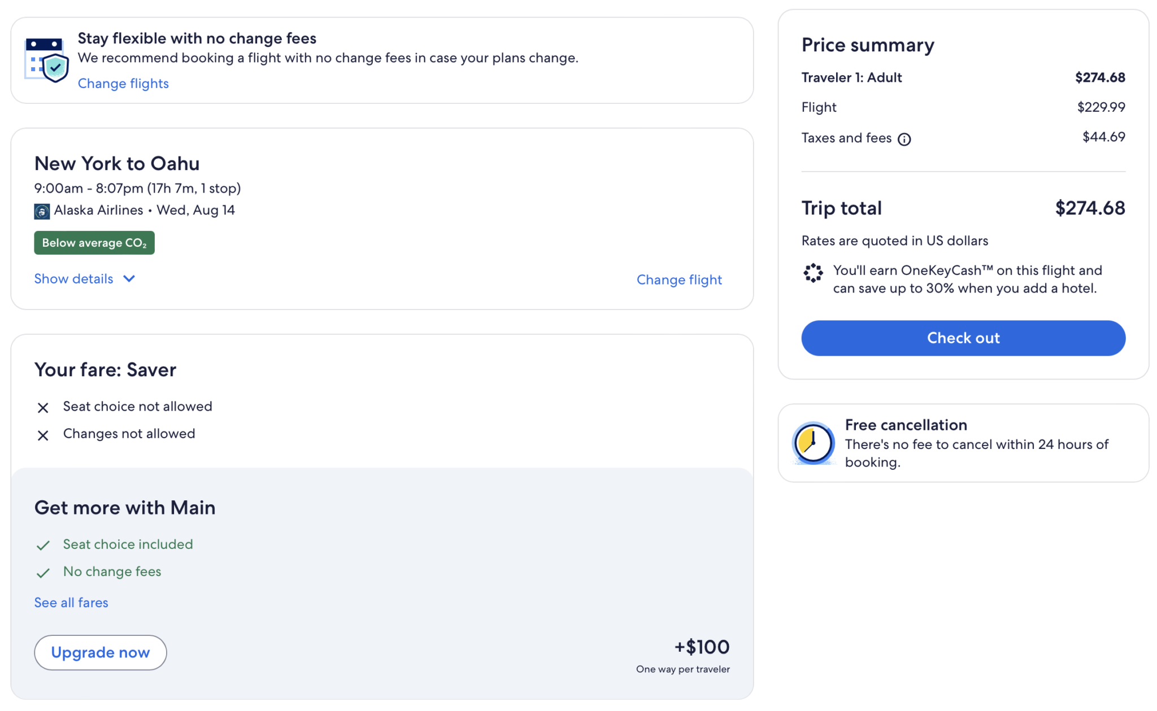The width and height of the screenshot is (1157, 711).
Task: Collapse the flight details chevron
Action: pos(129,278)
